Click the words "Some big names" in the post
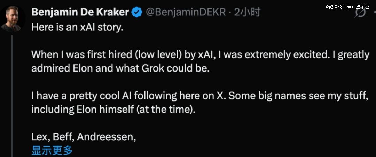The width and height of the screenshot is (376, 157). (258, 96)
